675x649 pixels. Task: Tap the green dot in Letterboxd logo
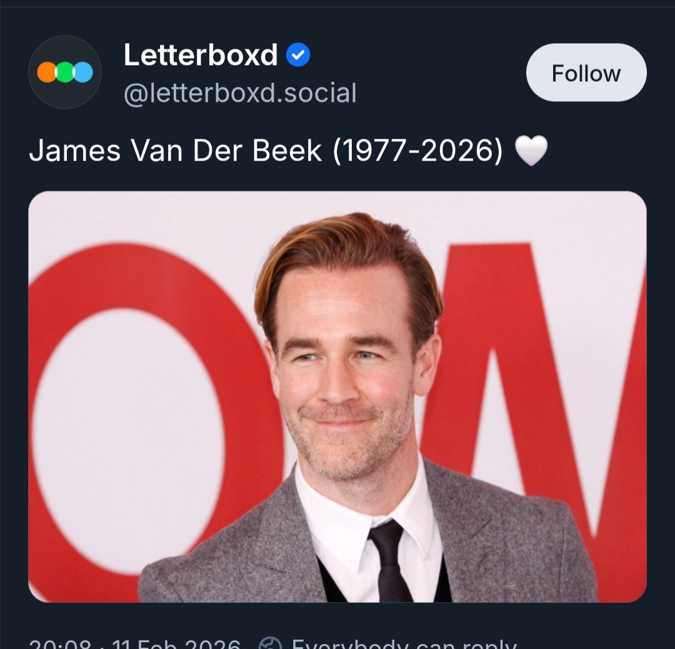65,73
